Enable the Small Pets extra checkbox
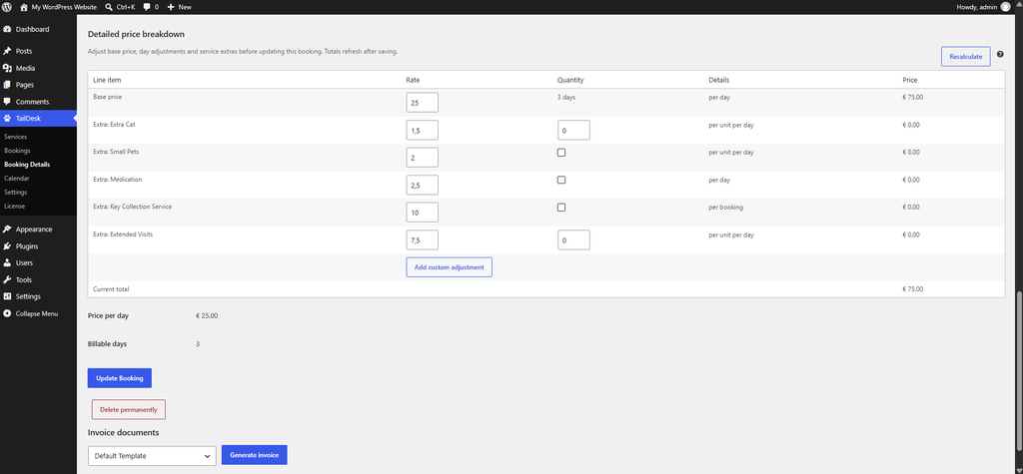Image resolution: width=1023 pixels, height=474 pixels. pos(561,153)
